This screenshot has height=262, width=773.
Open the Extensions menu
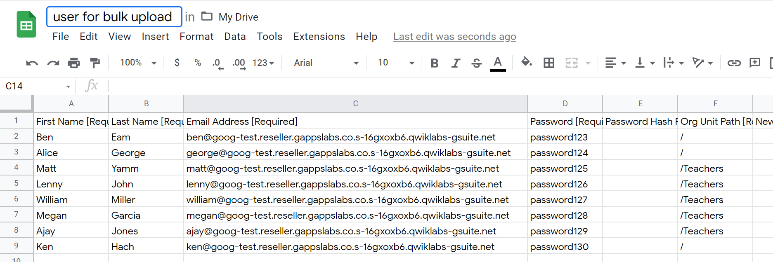pyautogui.click(x=319, y=37)
